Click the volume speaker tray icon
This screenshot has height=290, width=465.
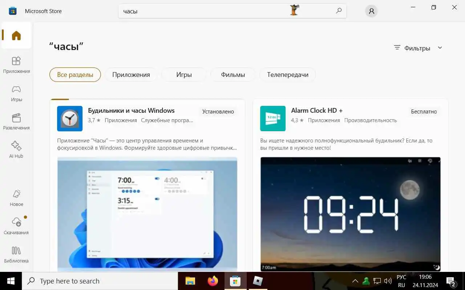[x=388, y=281]
